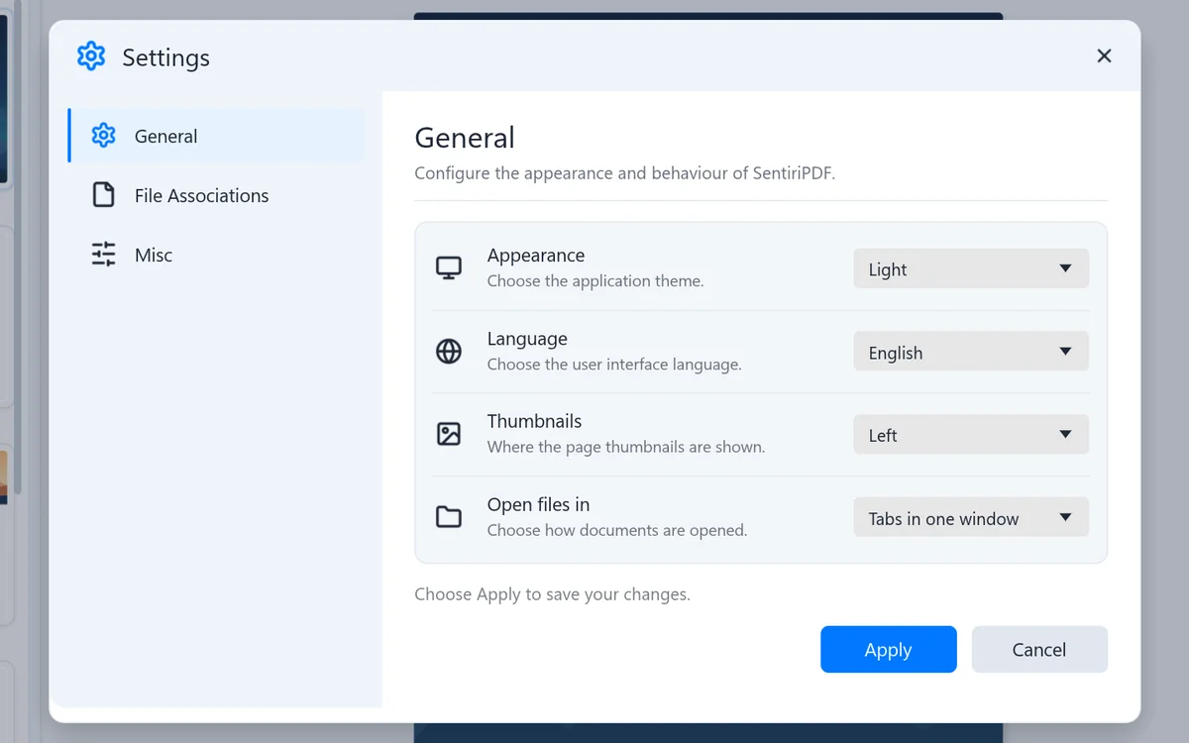Click the 'General' page heading
1189x743 pixels.
tap(465, 138)
